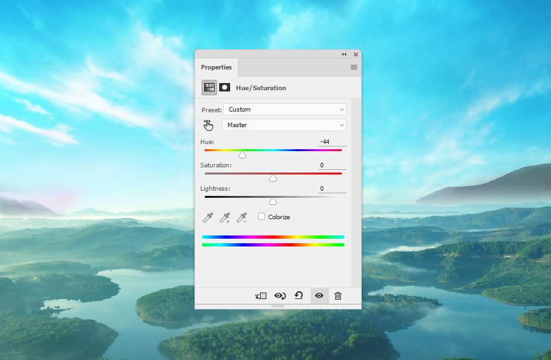Click the Hue/Saturation adjustment icon
Viewport: 551px width, 360px height.
(x=209, y=88)
